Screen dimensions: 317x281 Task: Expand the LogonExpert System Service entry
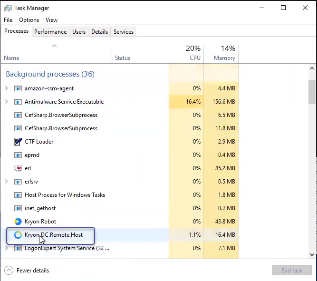click(x=7, y=248)
